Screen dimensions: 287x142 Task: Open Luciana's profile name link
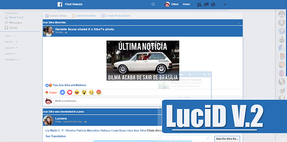pyautogui.click(x=61, y=118)
